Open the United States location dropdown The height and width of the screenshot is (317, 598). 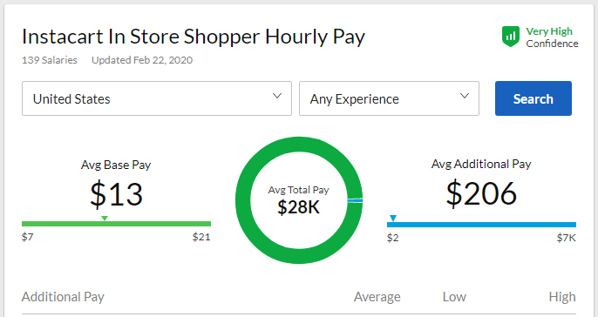[x=157, y=98]
